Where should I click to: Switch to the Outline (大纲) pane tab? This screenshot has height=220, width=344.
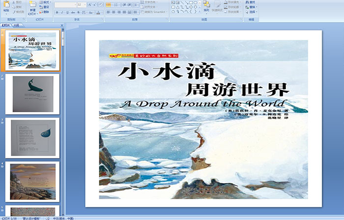tap(16, 25)
